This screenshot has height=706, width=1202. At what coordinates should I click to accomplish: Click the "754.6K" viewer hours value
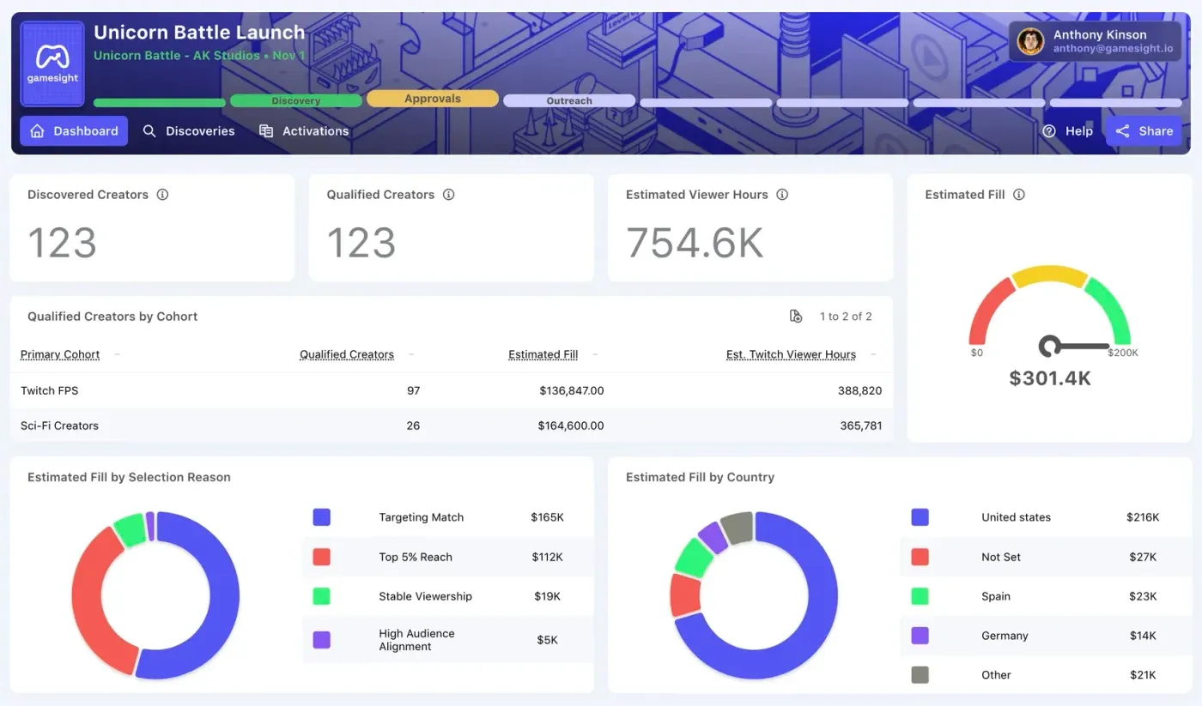click(x=695, y=242)
